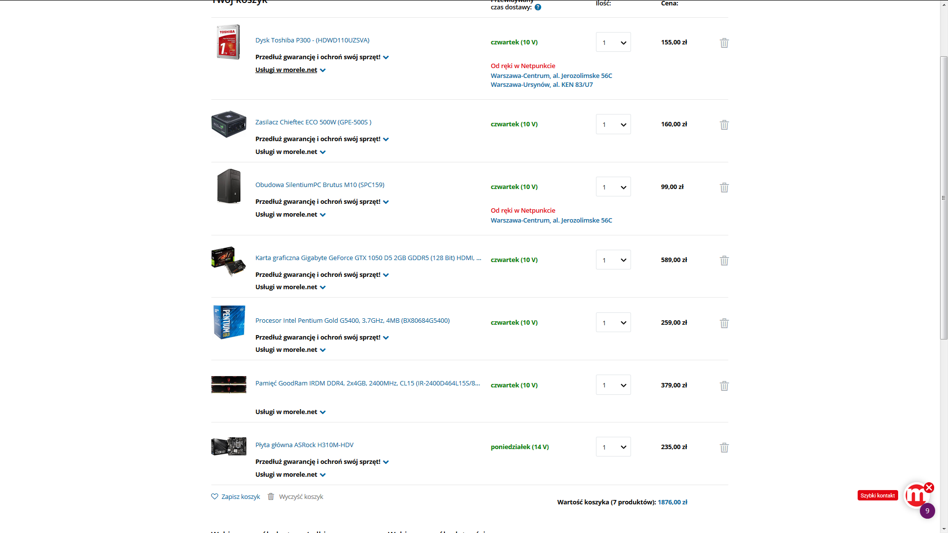Click the delivery time help icon
This screenshot has height=533, width=948.
(538, 7)
